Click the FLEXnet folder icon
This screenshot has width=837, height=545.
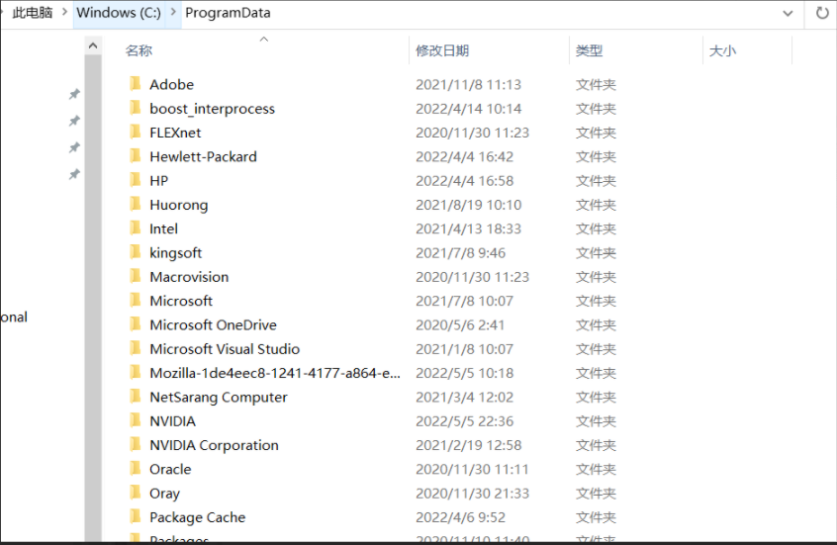coord(136,132)
